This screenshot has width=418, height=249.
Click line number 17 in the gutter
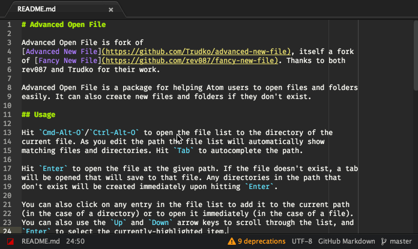(x=7, y=169)
